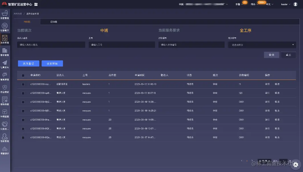303x172 pixels.
Task: Click 收衣 for the leaders row
Action: [277, 84]
